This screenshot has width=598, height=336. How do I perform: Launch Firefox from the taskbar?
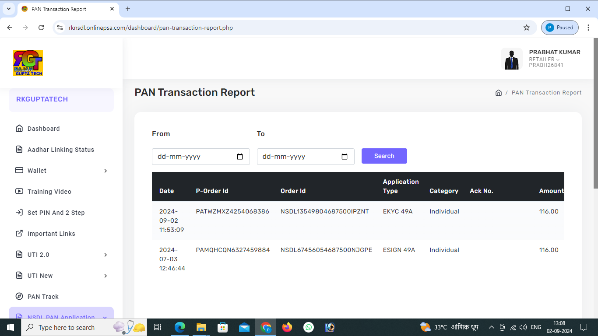click(x=287, y=327)
